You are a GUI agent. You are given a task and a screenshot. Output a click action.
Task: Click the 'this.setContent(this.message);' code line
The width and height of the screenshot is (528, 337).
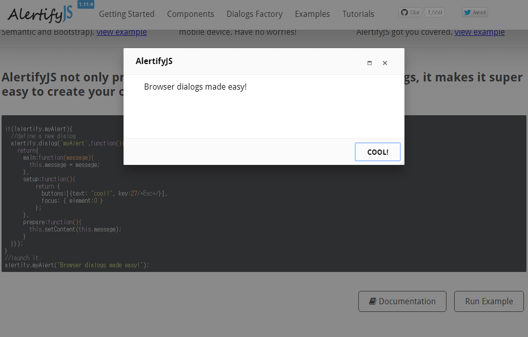(x=75, y=229)
